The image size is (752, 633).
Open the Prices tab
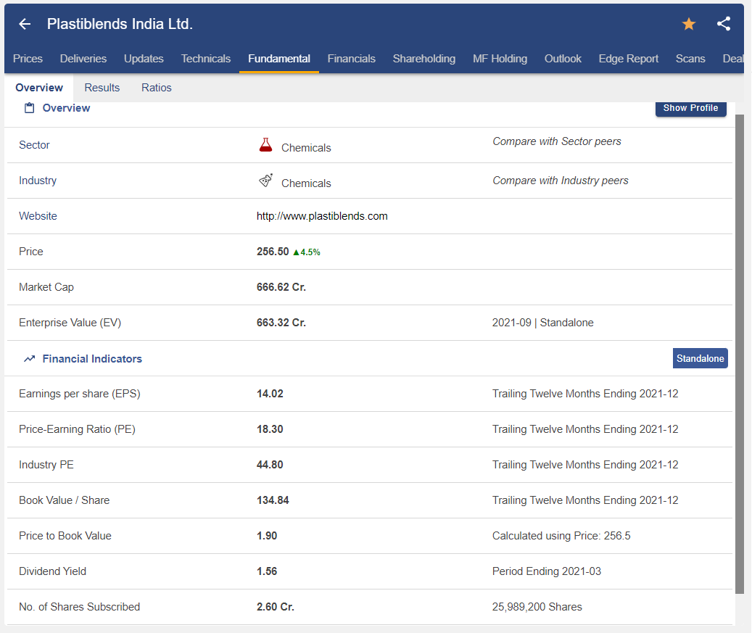pos(28,59)
